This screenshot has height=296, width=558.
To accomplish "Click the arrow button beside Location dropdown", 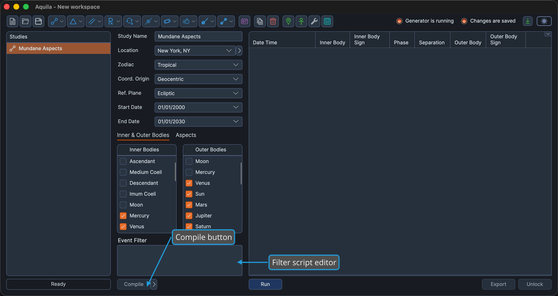I will click(239, 51).
